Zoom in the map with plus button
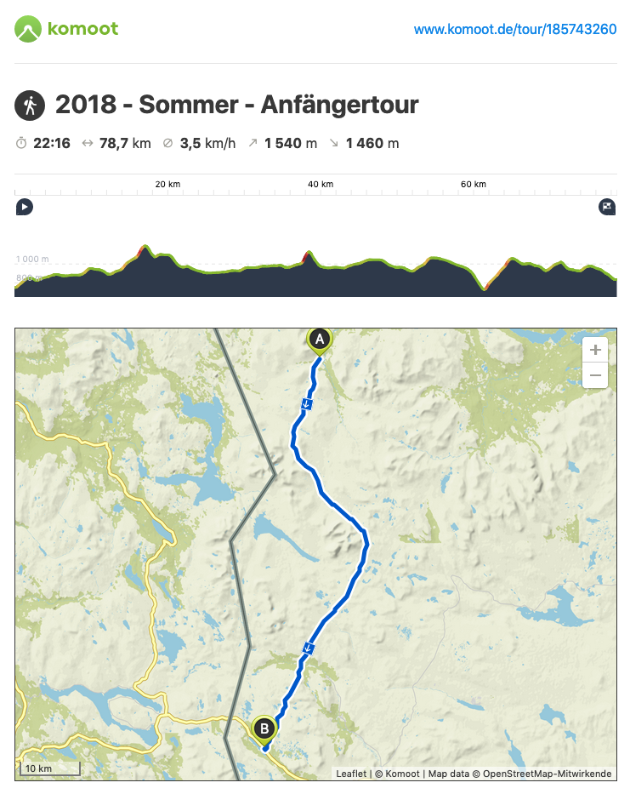Viewport: 630px width, 794px height. point(595,350)
